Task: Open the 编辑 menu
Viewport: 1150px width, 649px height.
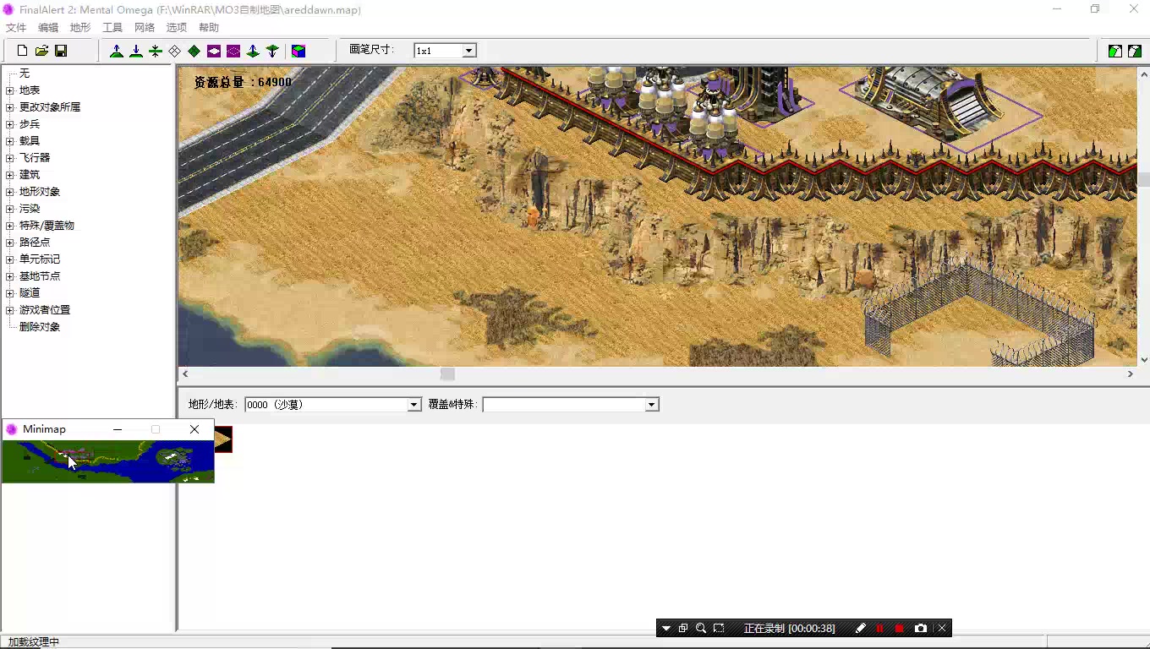Action: pos(48,28)
